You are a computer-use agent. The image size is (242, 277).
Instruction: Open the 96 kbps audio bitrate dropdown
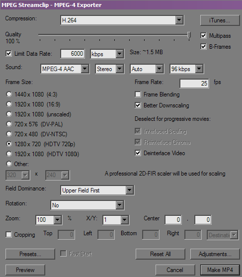pos(186,69)
